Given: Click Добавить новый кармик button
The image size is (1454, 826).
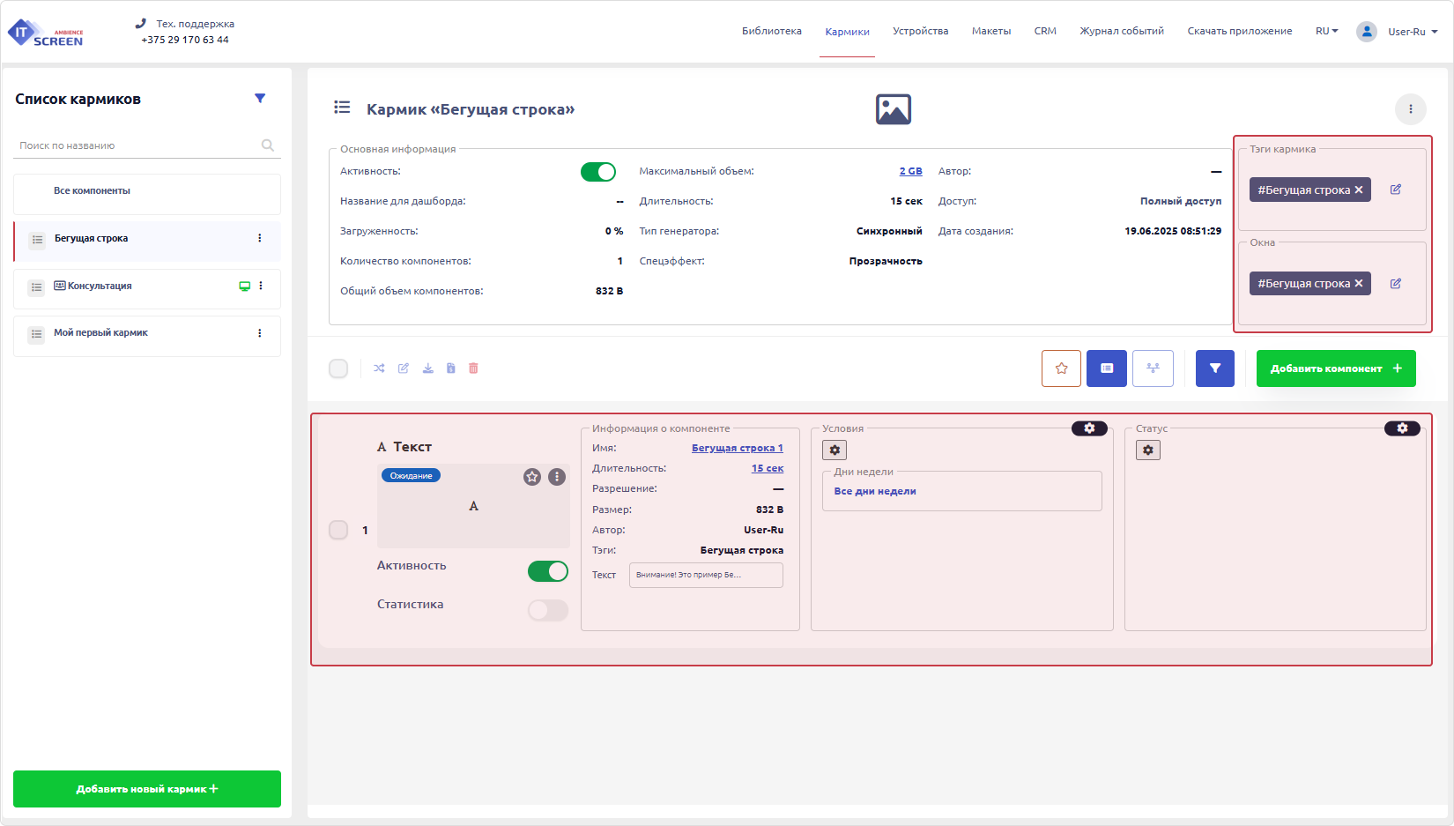Looking at the screenshot, I should (x=147, y=789).
